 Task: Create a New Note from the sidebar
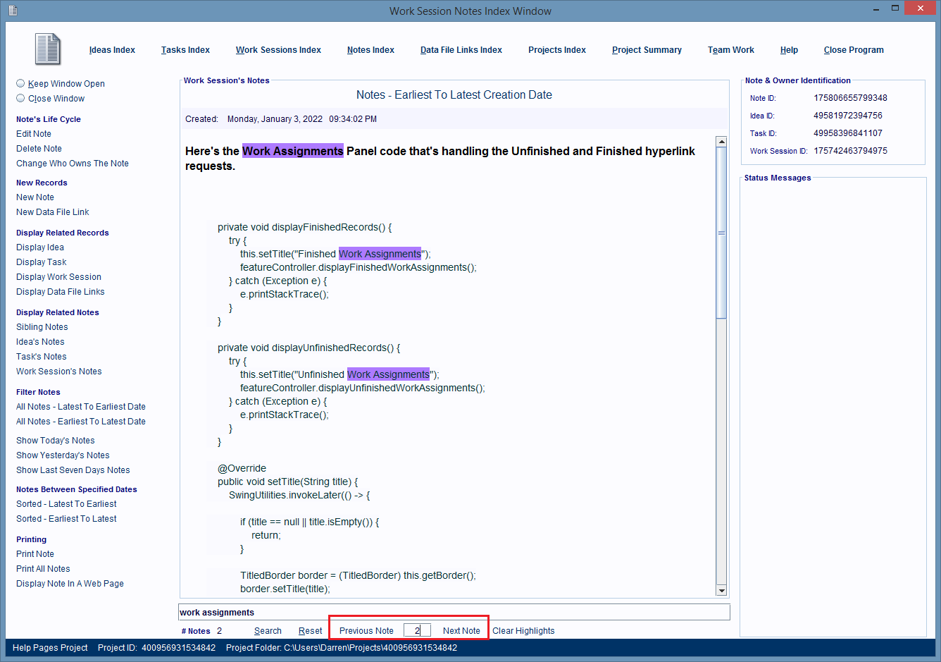pyautogui.click(x=35, y=197)
